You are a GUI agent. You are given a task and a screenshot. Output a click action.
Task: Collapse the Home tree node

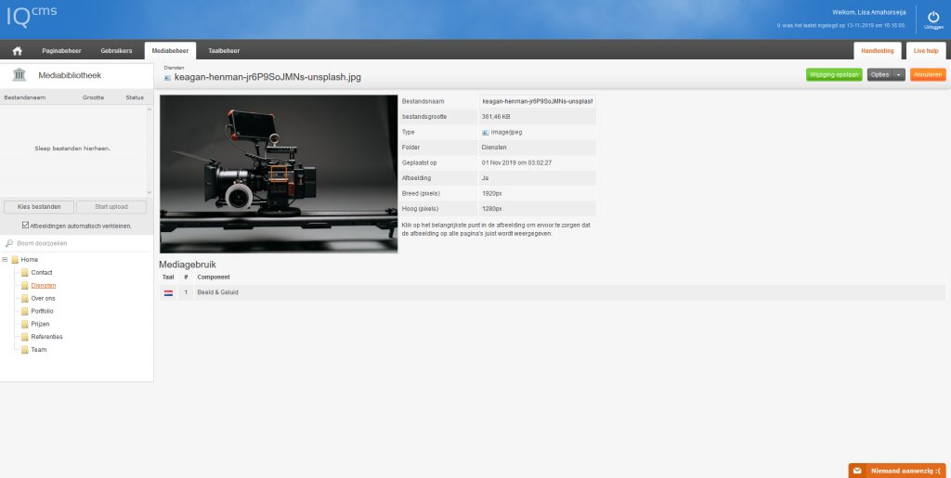click(x=5, y=260)
